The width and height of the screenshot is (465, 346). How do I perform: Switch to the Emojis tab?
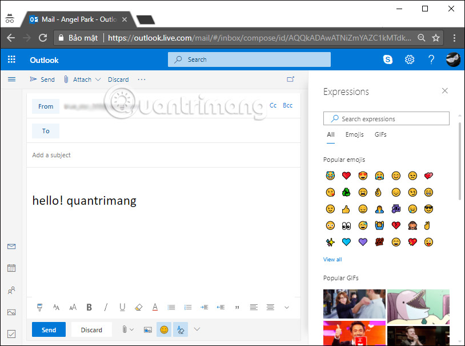[354, 134]
